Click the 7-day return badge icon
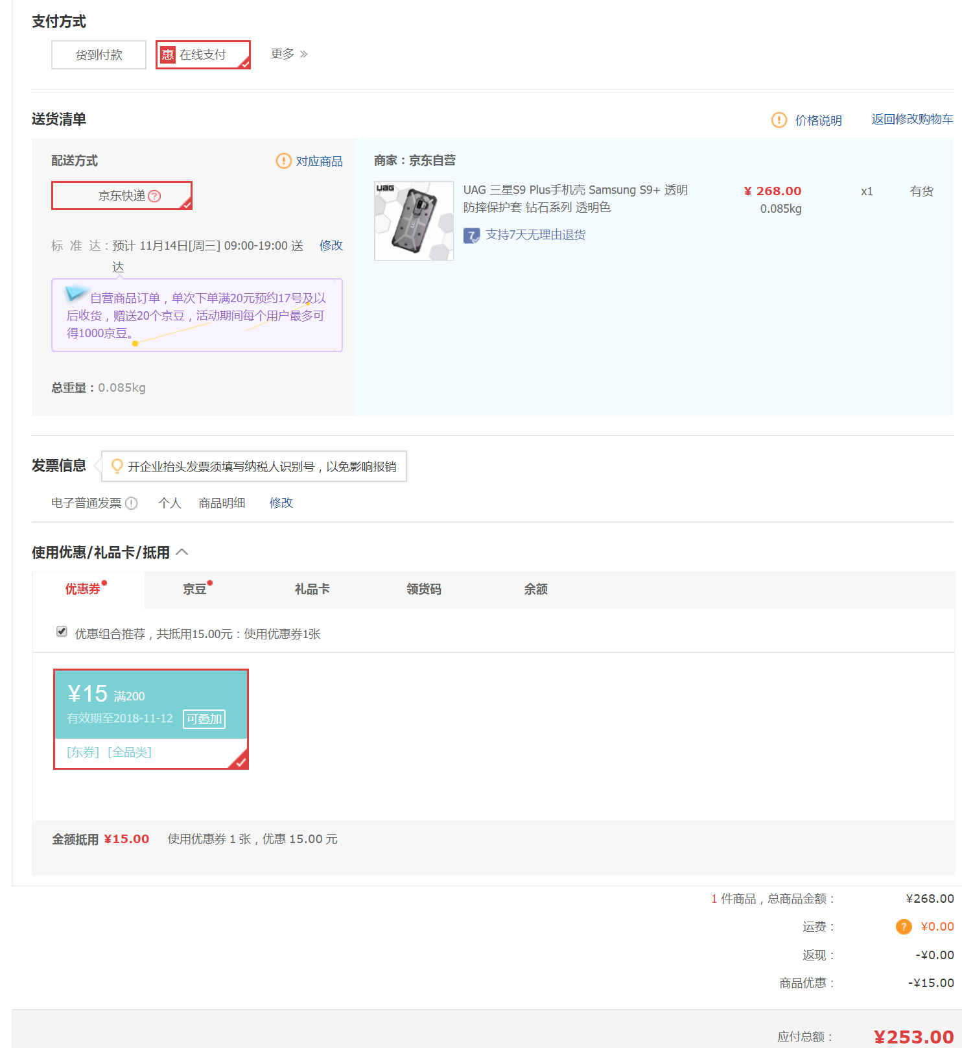The width and height of the screenshot is (962, 1048). [471, 235]
